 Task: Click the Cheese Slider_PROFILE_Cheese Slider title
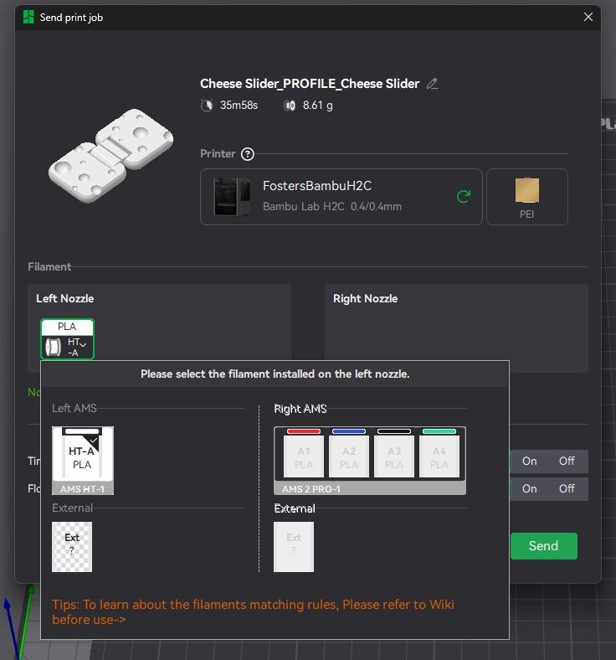pos(310,84)
